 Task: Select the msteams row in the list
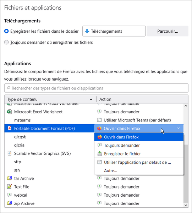94,120
